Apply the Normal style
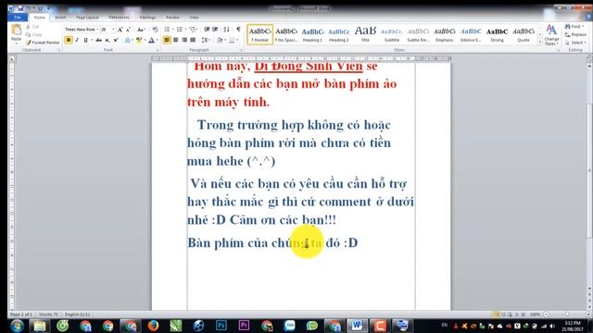Viewport: 593px width, 333px height. click(x=259, y=34)
